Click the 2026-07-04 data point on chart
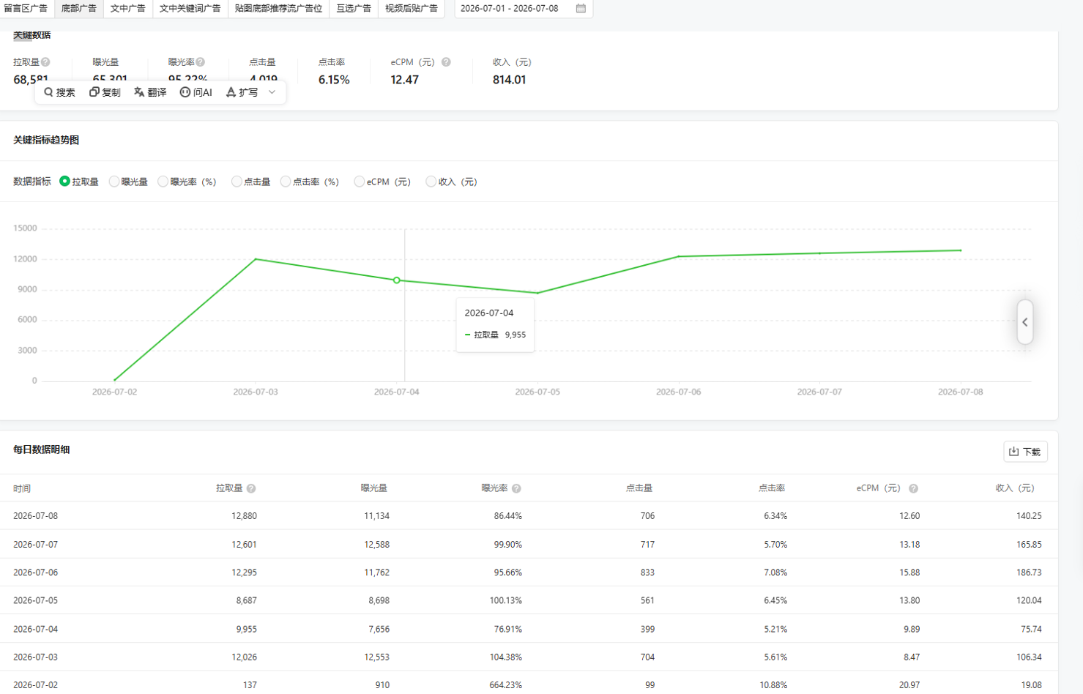Image resolution: width=1083 pixels, height=694 pixels. tap(397, 280)
